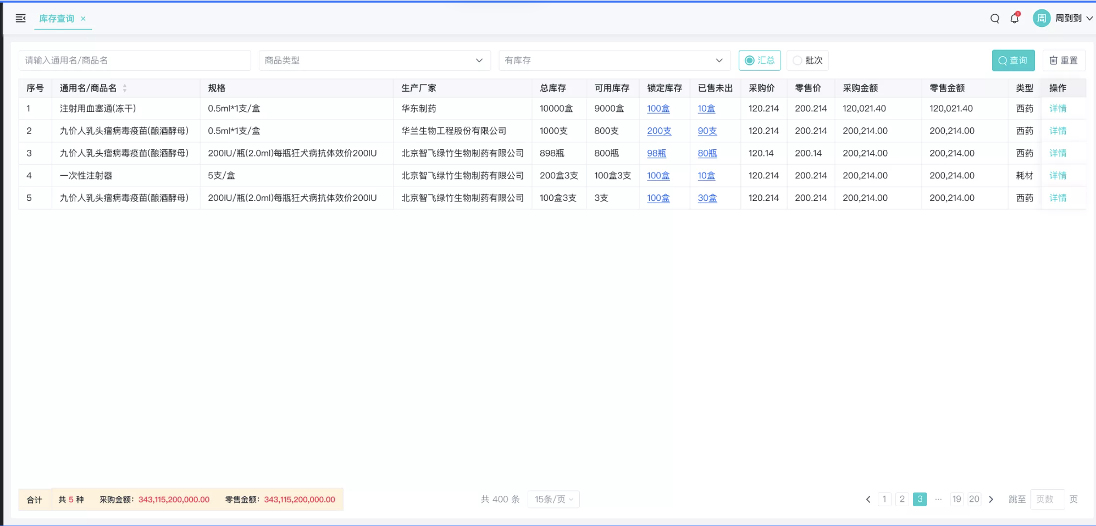Image resolution: width=1096 pixels, height=526 pixels.
Task: Close the 库存查询 tab
Action: click(x=83, y=19)
